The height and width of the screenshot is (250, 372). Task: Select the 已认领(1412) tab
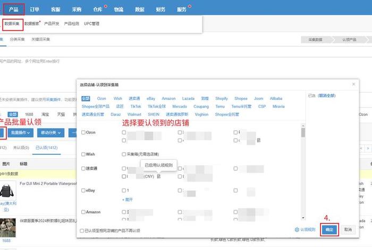[x=47, y=148]
